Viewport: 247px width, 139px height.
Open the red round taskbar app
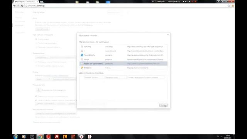click(x=49, y=137)
